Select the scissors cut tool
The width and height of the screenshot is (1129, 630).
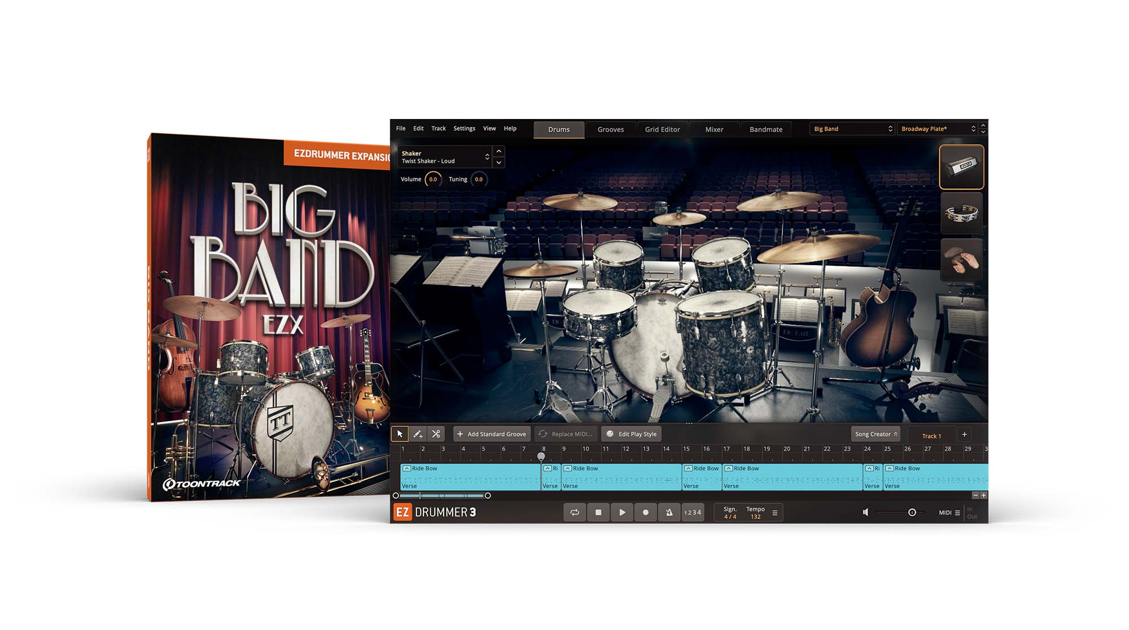(x=436, y=434)
